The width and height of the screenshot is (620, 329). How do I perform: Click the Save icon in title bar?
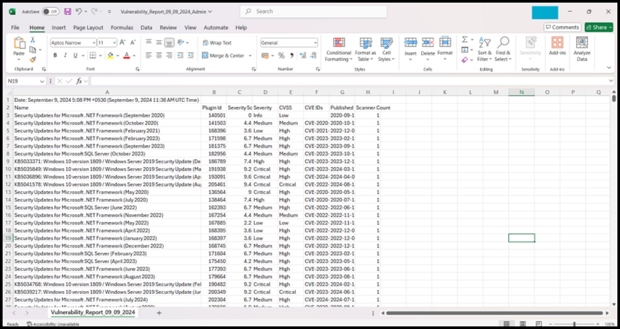[x=67, y=12]
